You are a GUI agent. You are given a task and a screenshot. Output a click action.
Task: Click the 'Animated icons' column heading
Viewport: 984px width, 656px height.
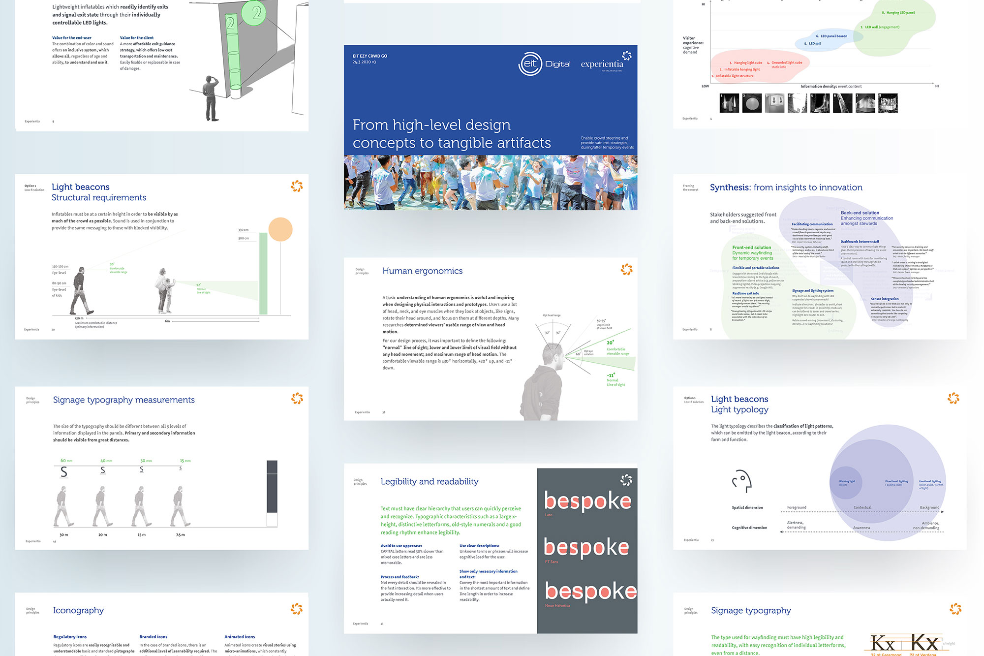[240, 637]
